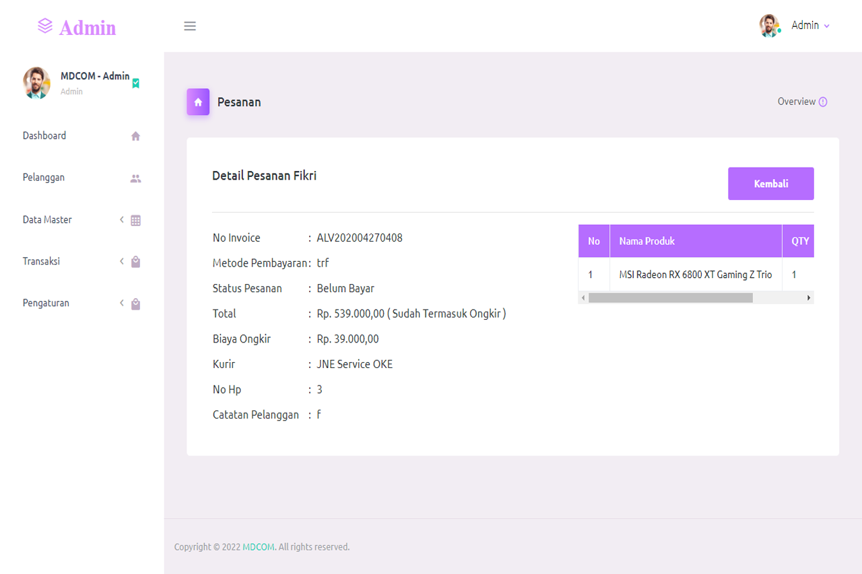The height and width of the screenshot is (574, 862).
Task: Open the Dashboard menu item
Action: [44, 136]
